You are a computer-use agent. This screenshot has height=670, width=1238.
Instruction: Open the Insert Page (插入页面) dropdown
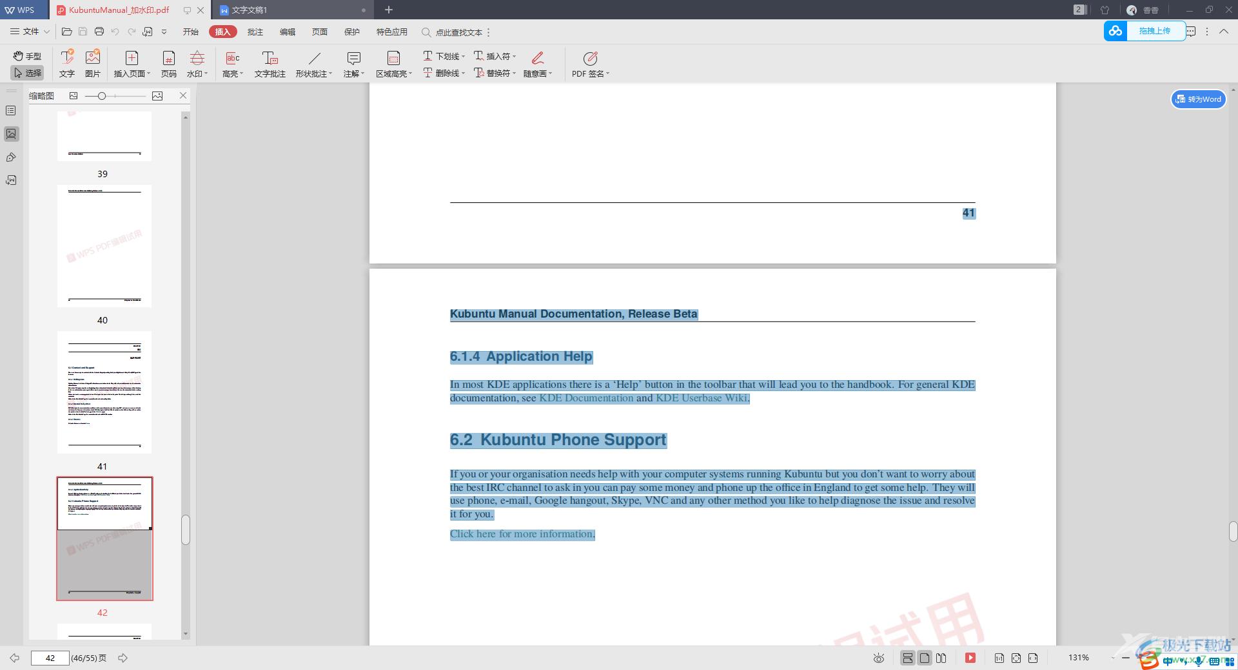click(132, 64)
